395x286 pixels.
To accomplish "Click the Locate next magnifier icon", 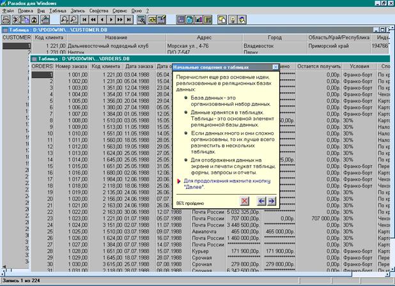I will (74, 19).
